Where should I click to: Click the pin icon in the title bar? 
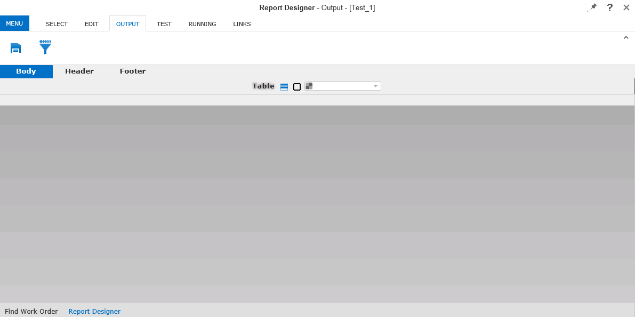pos(592,7)
